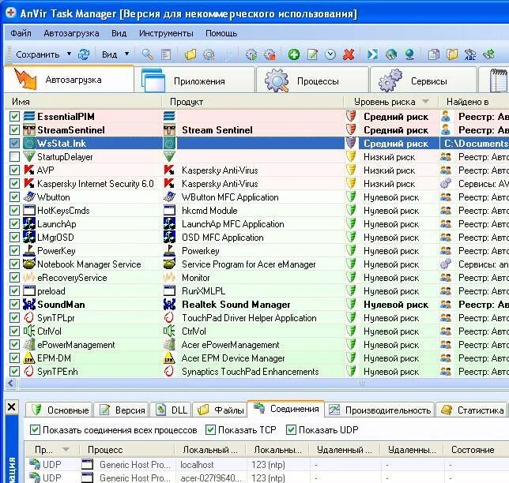Open the Инструменты menu
Image resolution: width=509 pixels, height=483 pixels.
click(166, 33)
